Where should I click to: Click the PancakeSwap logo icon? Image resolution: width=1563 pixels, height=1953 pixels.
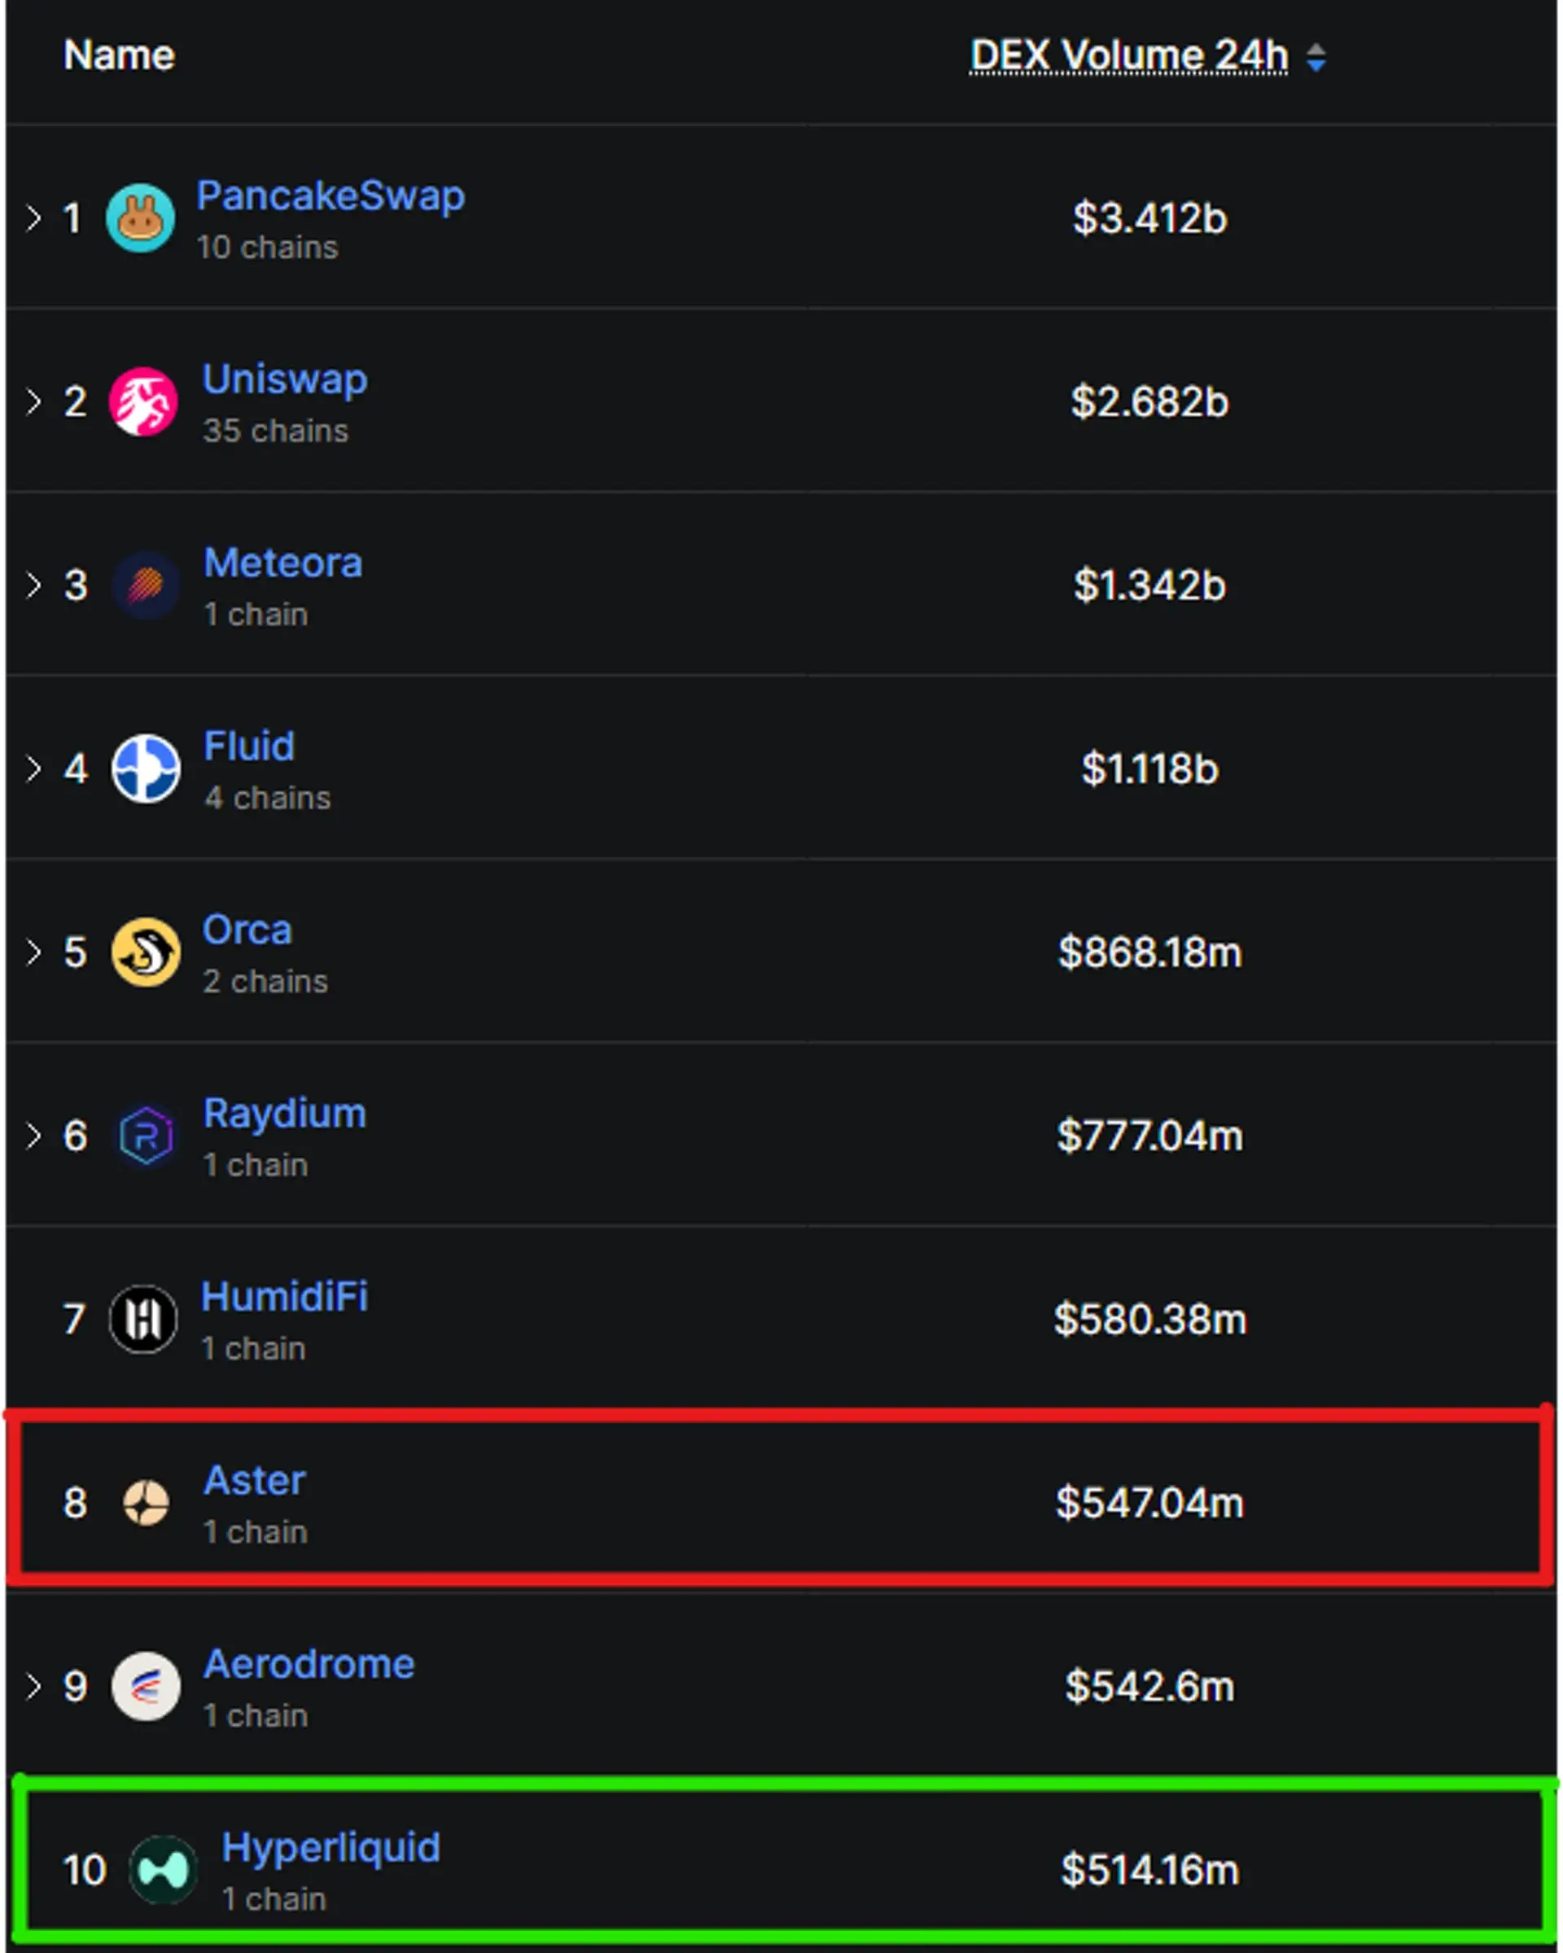click(143, 218)
